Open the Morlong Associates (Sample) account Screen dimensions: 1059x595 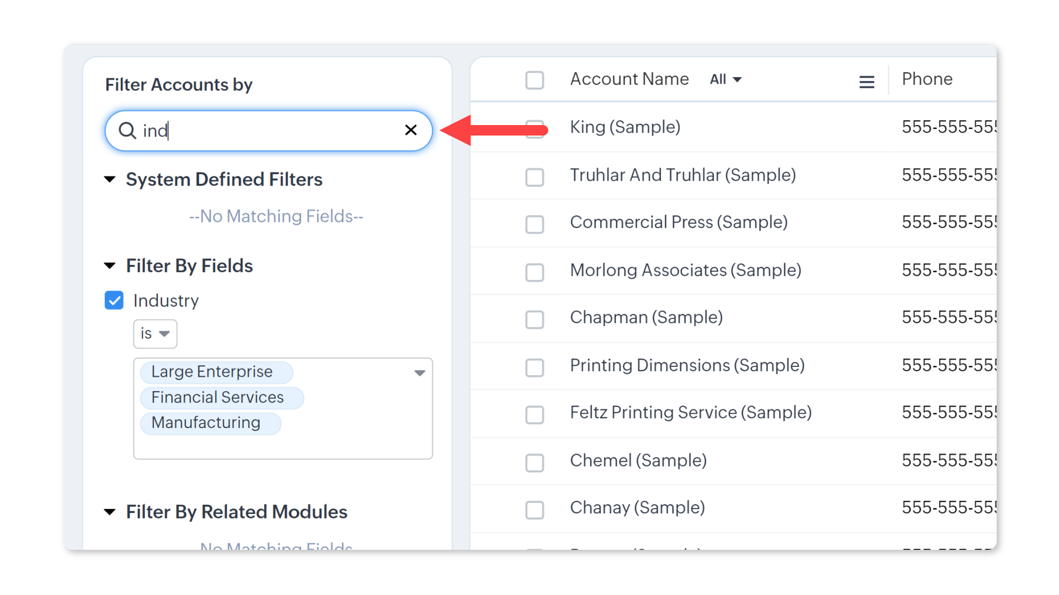[x=685, y=271]
